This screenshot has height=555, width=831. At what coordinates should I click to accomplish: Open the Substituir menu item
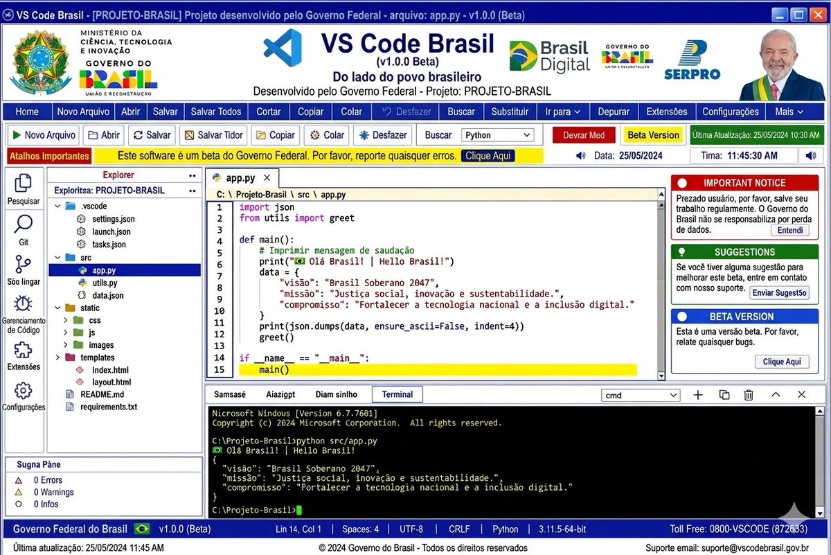510,112
